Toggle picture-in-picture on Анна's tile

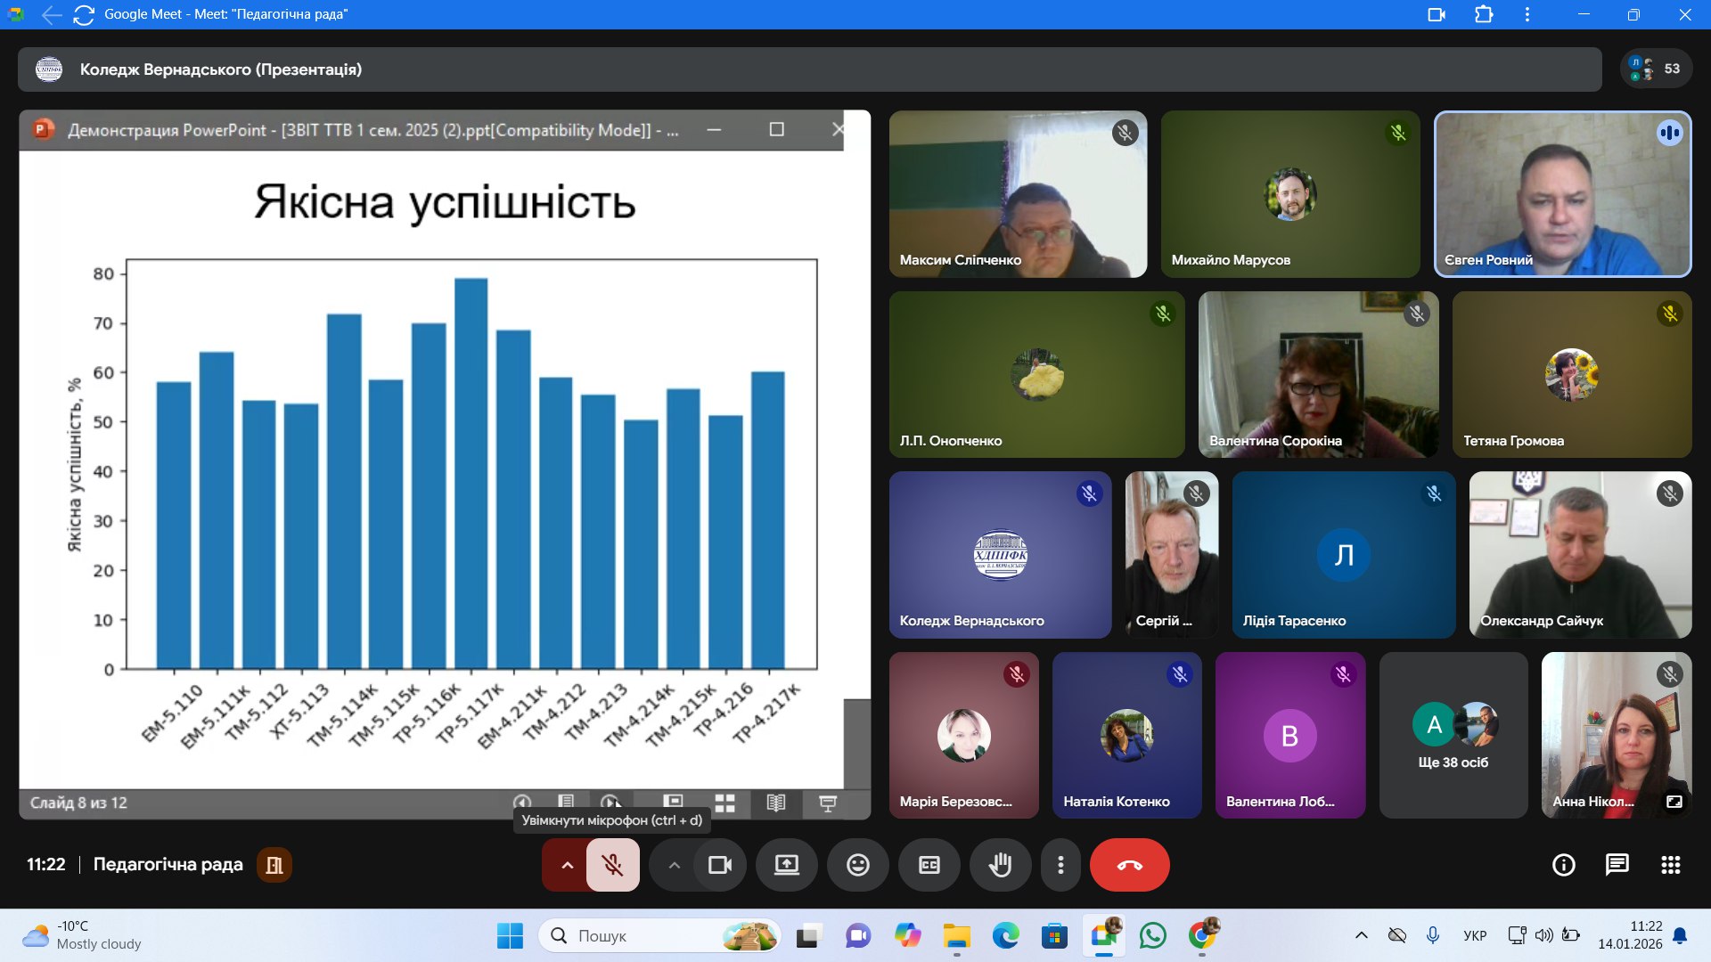1674,802
